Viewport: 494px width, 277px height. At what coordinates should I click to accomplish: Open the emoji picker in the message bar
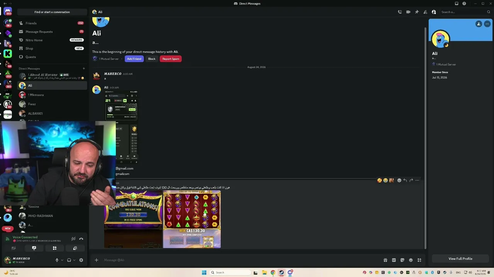tap(411, 260)
